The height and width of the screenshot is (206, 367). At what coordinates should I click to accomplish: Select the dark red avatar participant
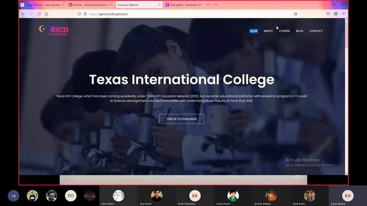tap(90, 196)
